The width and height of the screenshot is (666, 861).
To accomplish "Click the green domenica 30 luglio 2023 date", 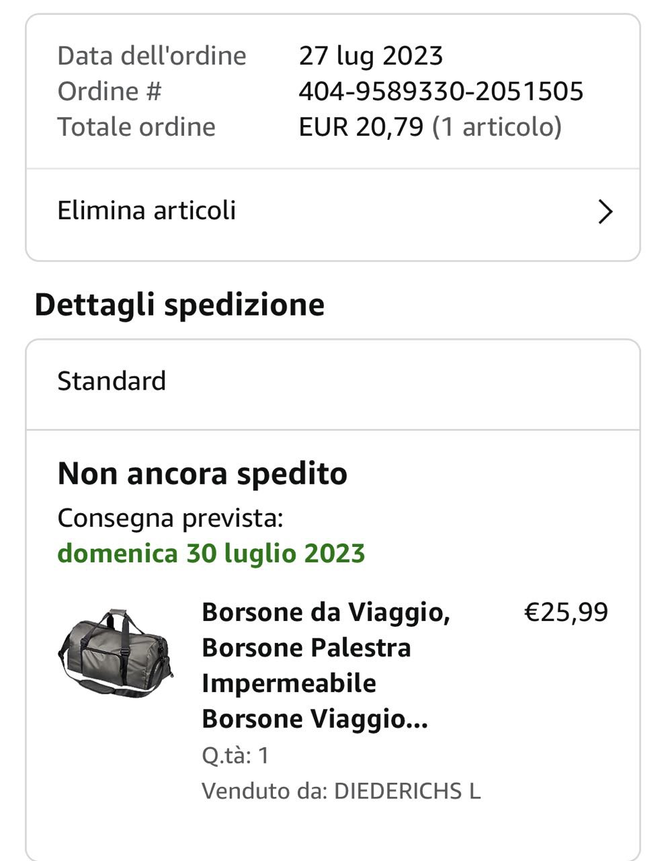I will [x=211, y=554].
